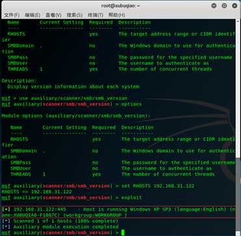Open the 编辑(E) menu
This screenshot has width=241, height=236.
[x=32, y=15]
